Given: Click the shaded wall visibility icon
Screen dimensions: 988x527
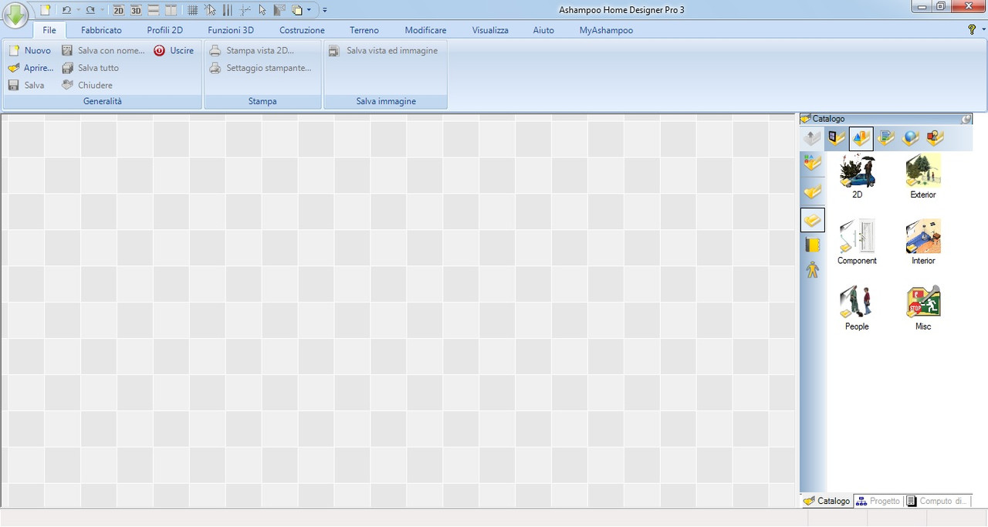Looking at the screenshot, I should pyautogui.click(x=279, y=10).
